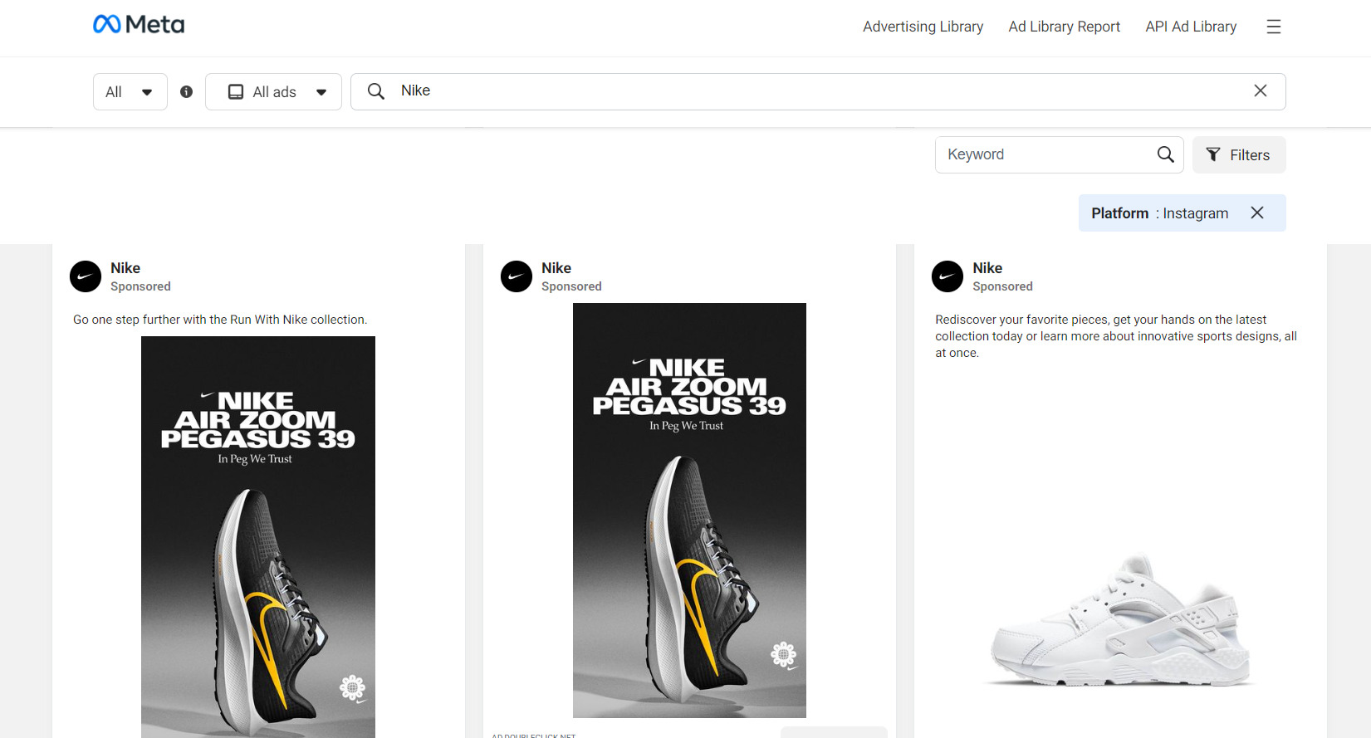Screen dimensions: 1371x738
Task: Open the hamburger menu icon
Action: (1273, 27)
